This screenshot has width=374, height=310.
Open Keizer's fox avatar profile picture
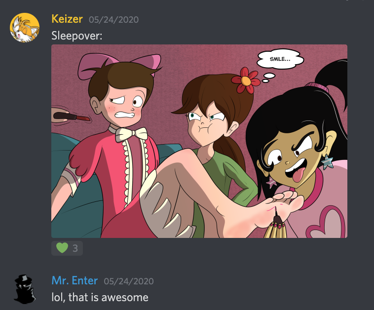tap(25, 28)
